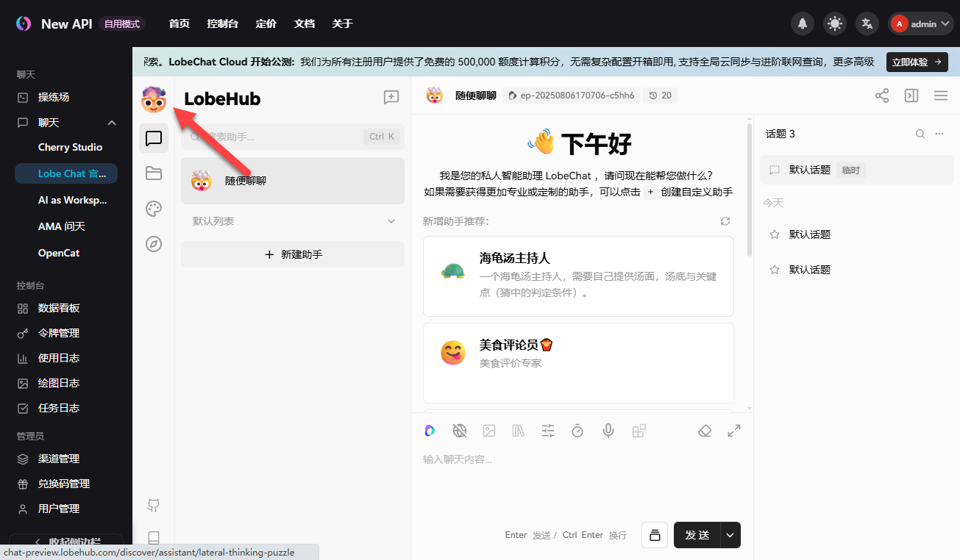Select the LobeHub avatar marked by red arrow
Image resolution: width=960 pixels, height=560 pixels.
coord(154,101)
